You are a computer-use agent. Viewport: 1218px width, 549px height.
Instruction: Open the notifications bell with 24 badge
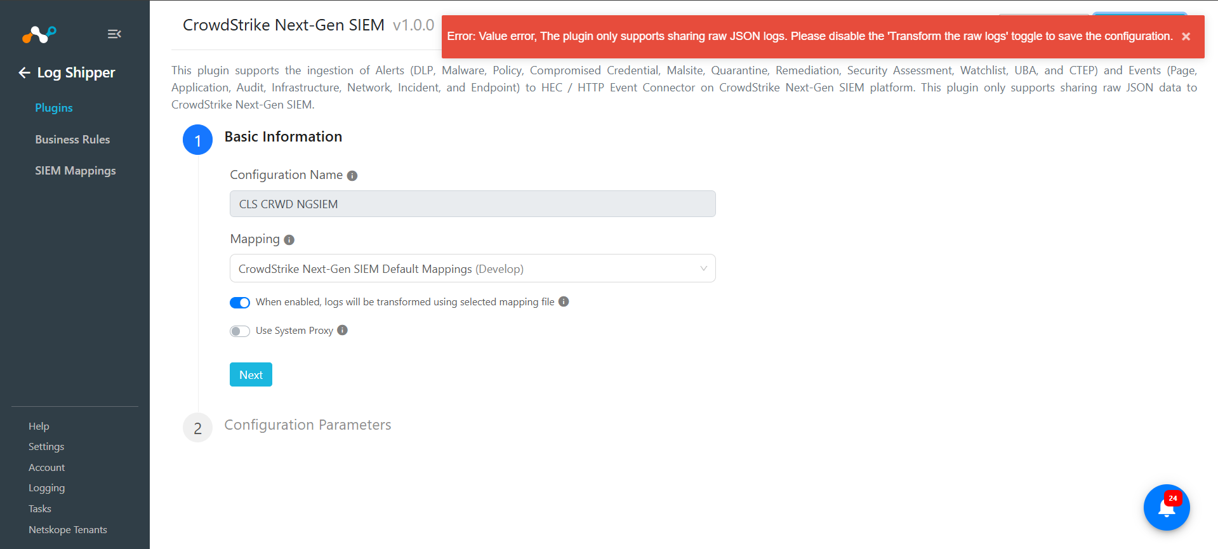1166,508
